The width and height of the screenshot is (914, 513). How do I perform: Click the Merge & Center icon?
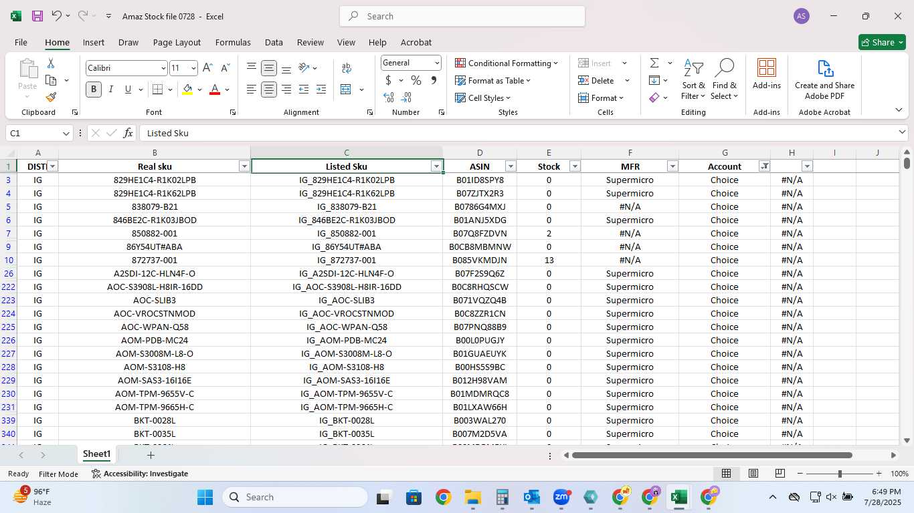pyautogui.click(x=346, y=89)
